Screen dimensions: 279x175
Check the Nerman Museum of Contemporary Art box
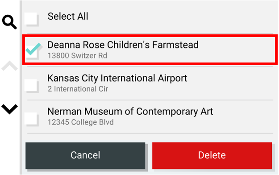(x=32, y=119)
